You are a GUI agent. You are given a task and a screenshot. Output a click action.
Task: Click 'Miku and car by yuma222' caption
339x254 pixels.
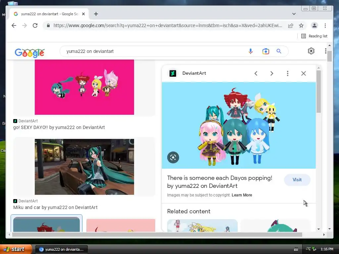tap(55, 207)
